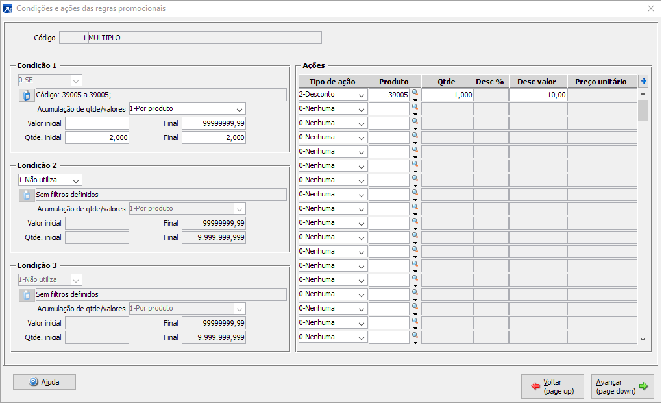Click the Ajuda help button
This screenshot has width=664, height=404.
[x=45, y=382]
